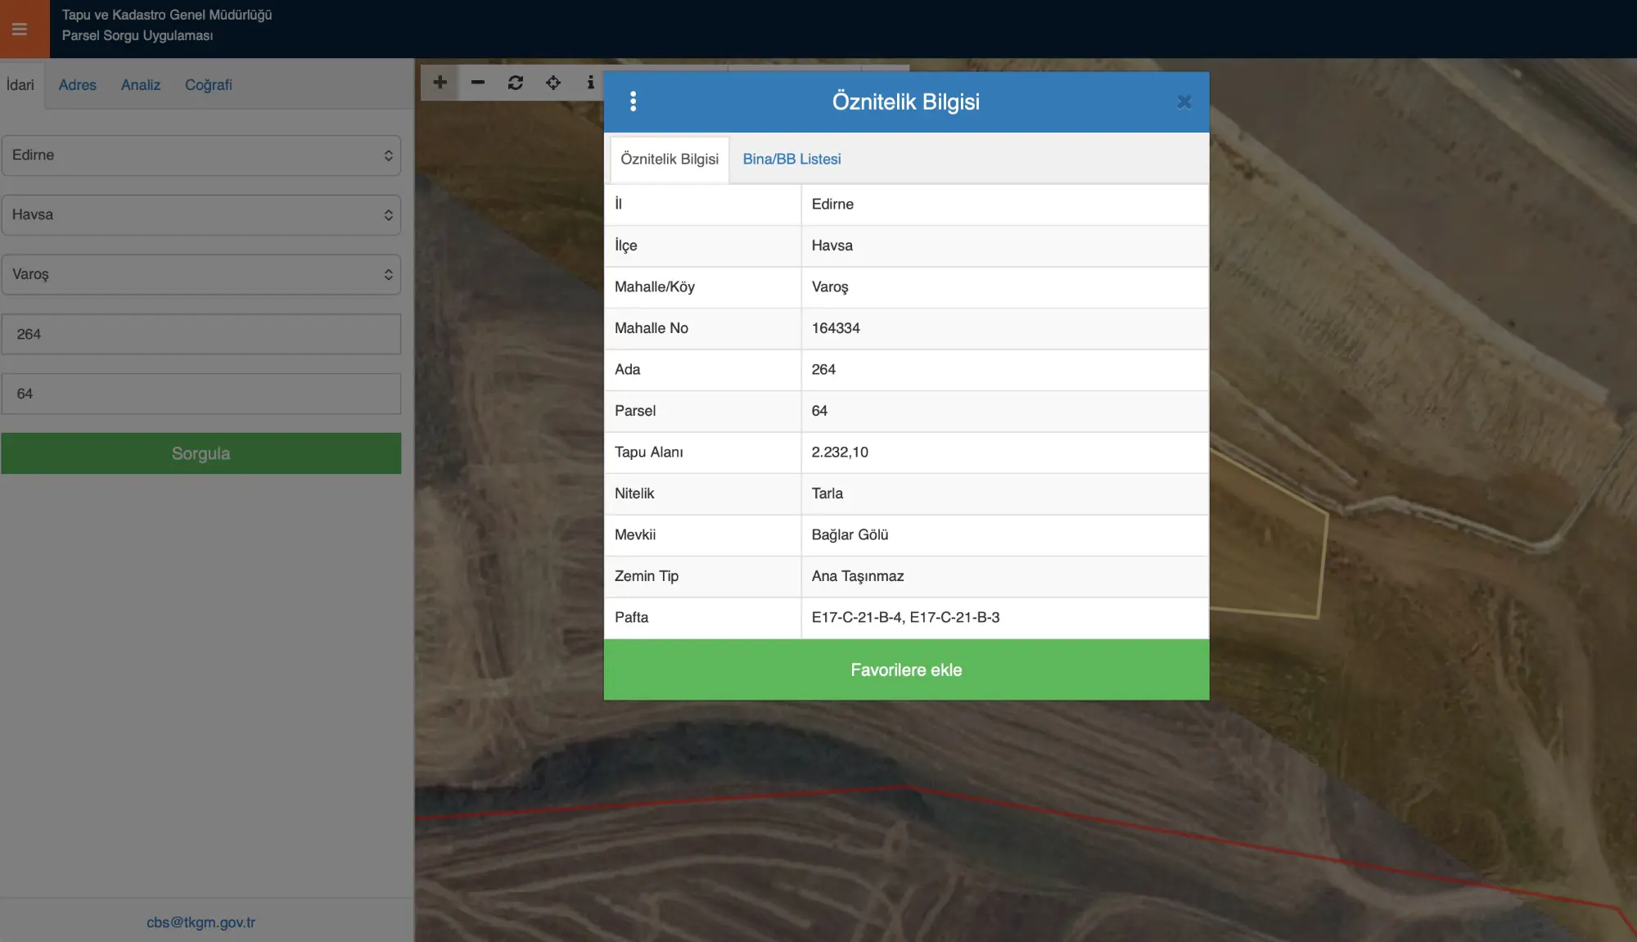Image resolution: width=1637 pixels, height=942 pixels.
Task: Open the cbs@tkgm.gov.tr email link
Action: pyautogui.click(x=201, y=922)
